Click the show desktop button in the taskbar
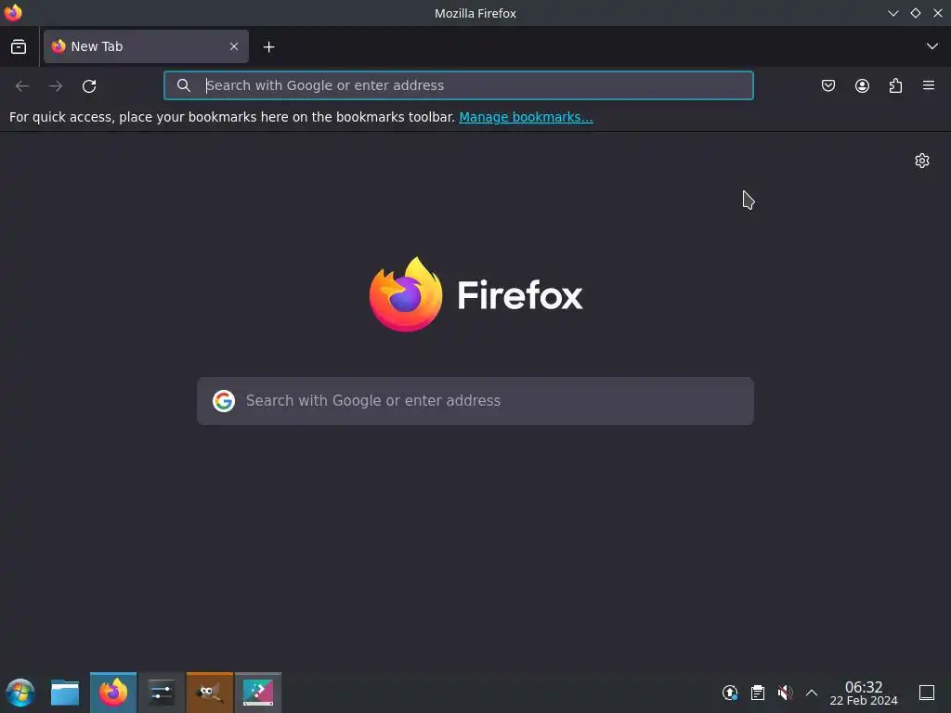 tap(927, 693)
